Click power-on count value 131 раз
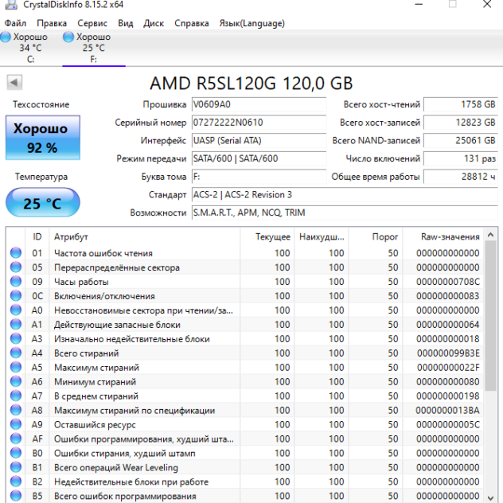This screenshot has width=503, height=503. click(x=461, y=158)
